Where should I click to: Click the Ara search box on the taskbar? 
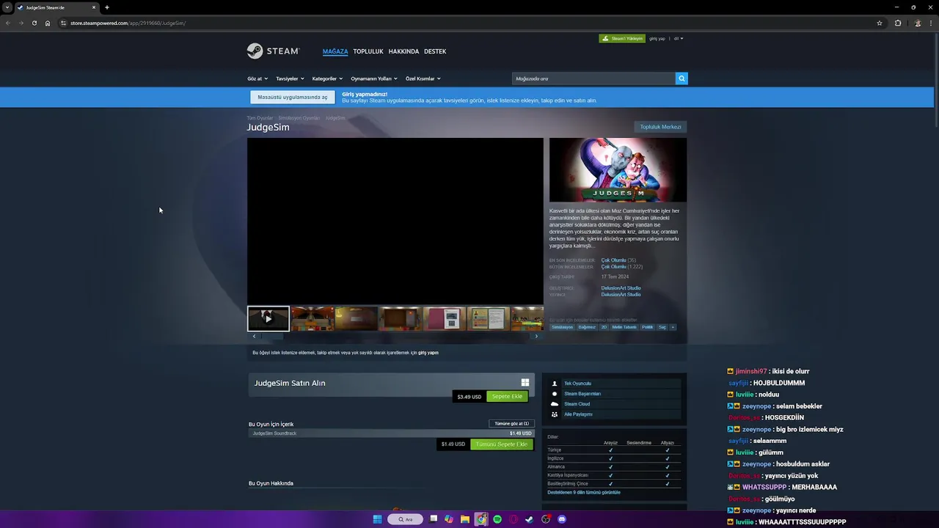click(x=406, y=519)
